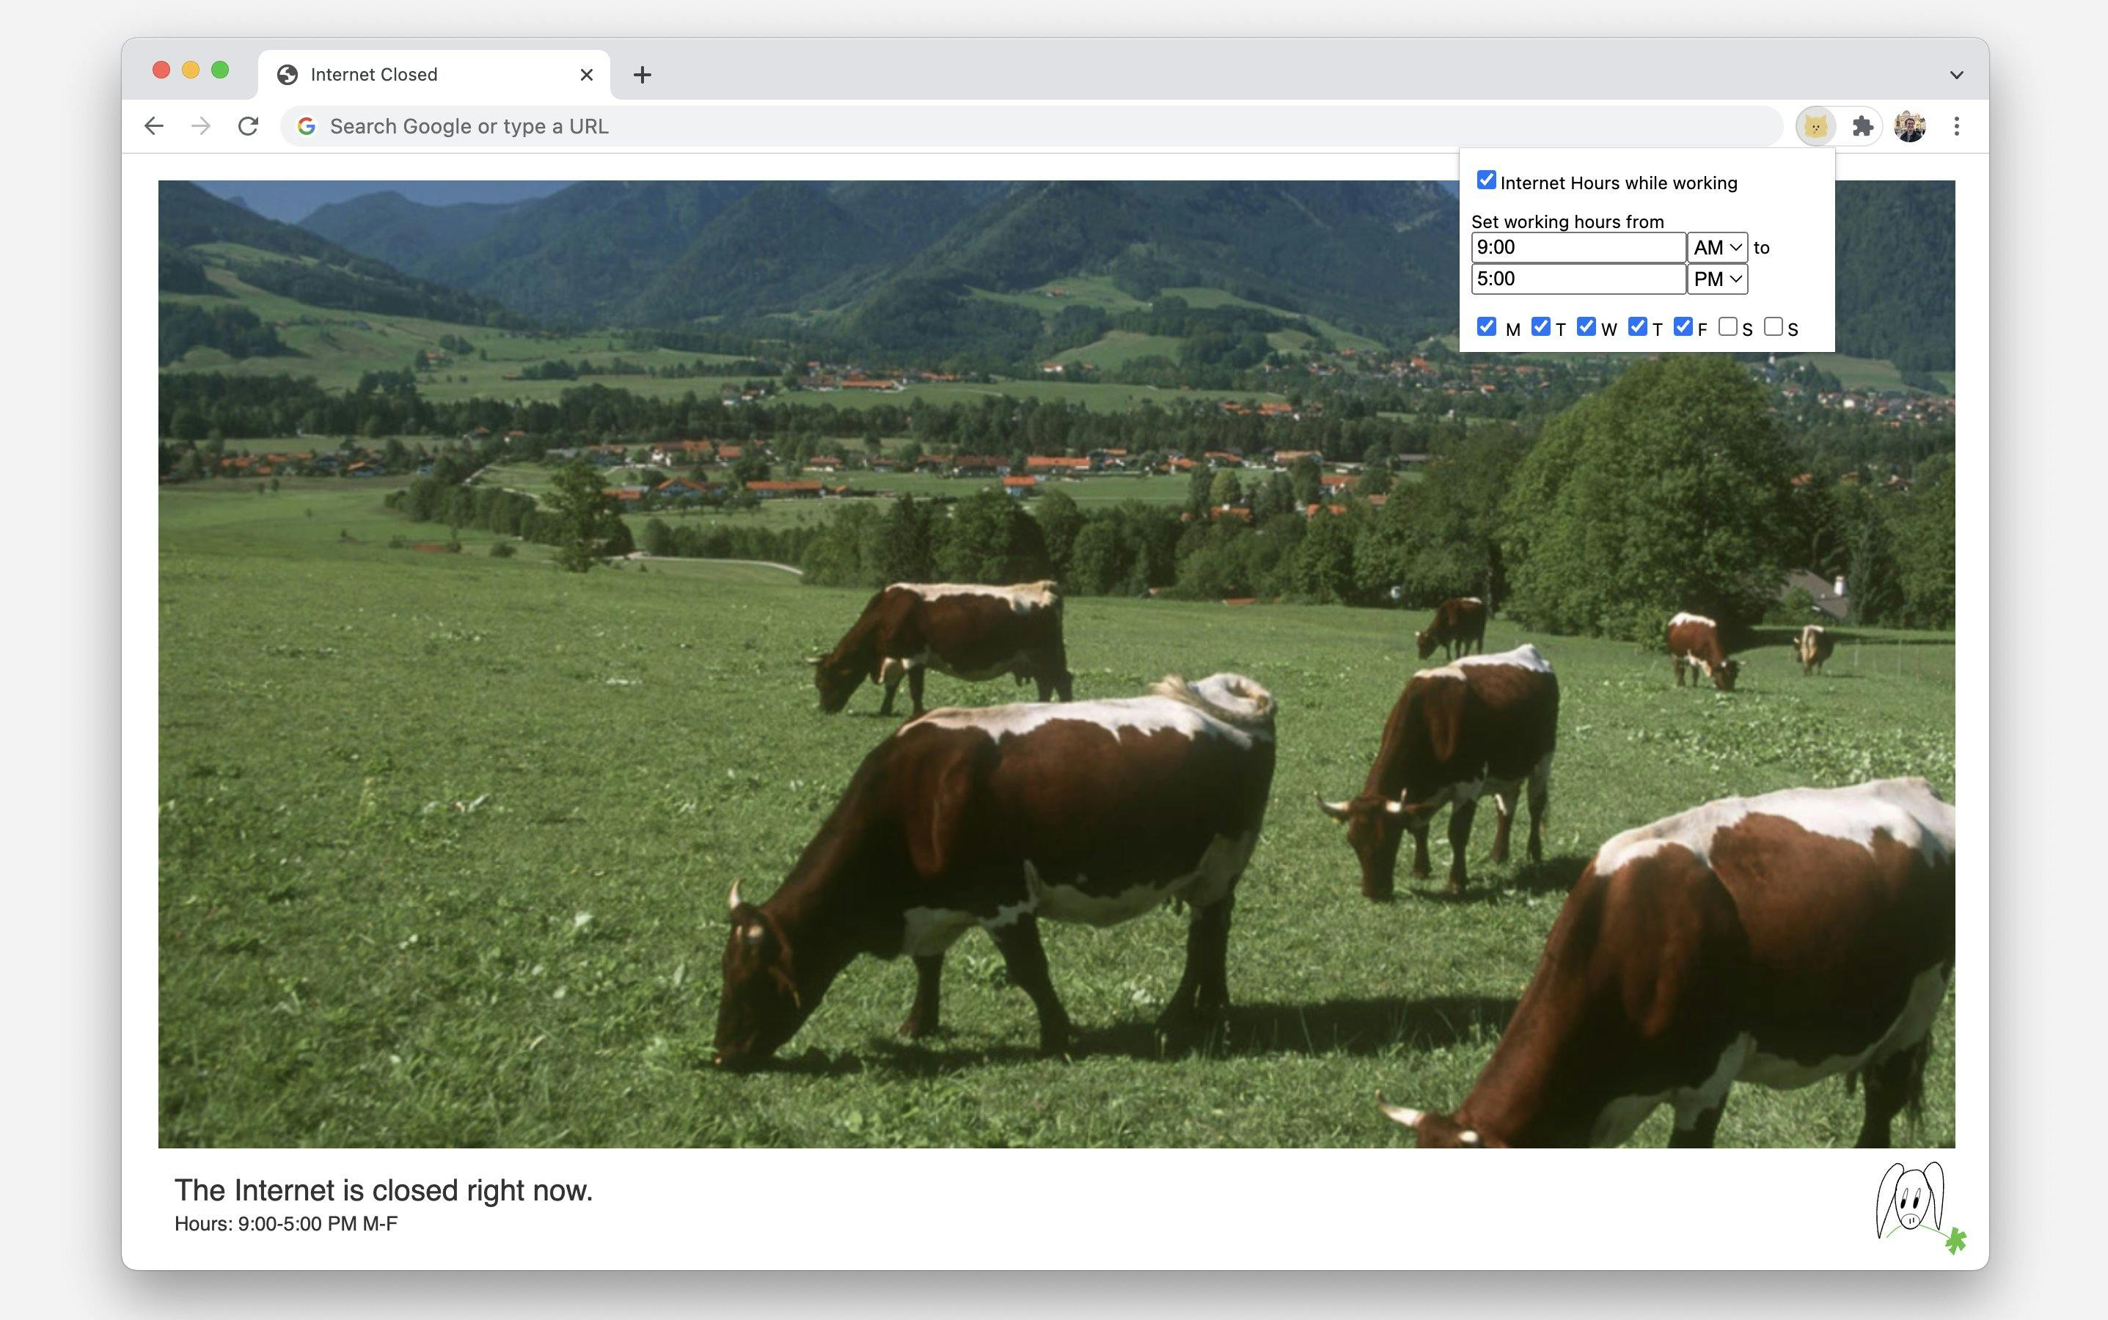The height and width of the screenshot is (1320, 2108).
Task: Click the cow doodle logo with clover
Action: tap(1920, 1207)
